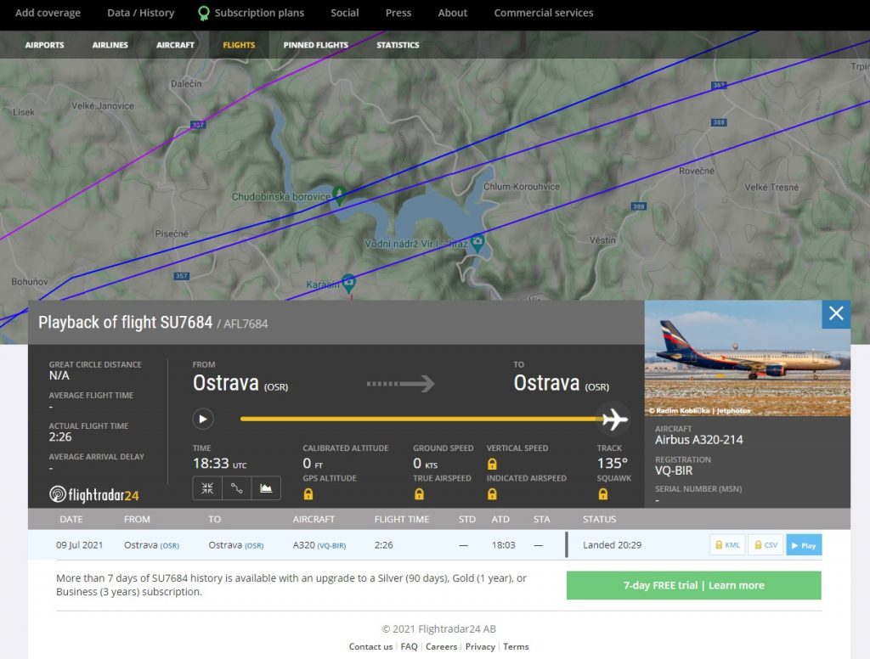Image resolution: width=870 pixels, height=659 pixels.
Task: Close the flight playback panel
Action: tap(836, 314)
